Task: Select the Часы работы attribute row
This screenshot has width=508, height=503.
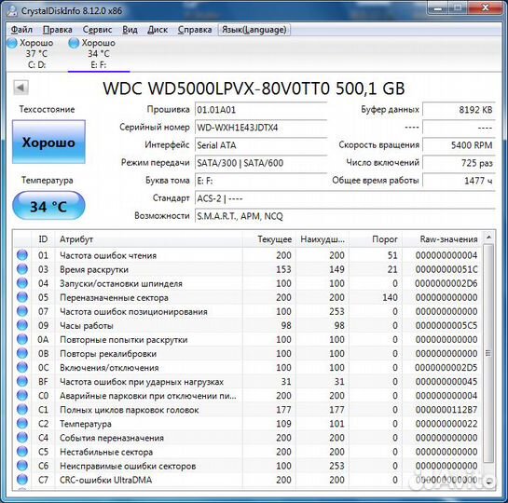Action: click(248, 325)
